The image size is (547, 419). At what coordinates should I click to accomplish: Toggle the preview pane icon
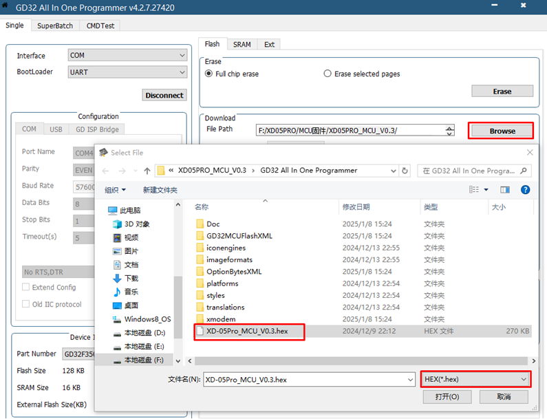click(x=505, y=189)
